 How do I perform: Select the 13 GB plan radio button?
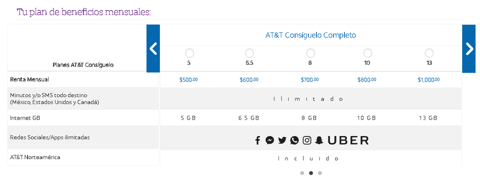(x=429, y=53)
